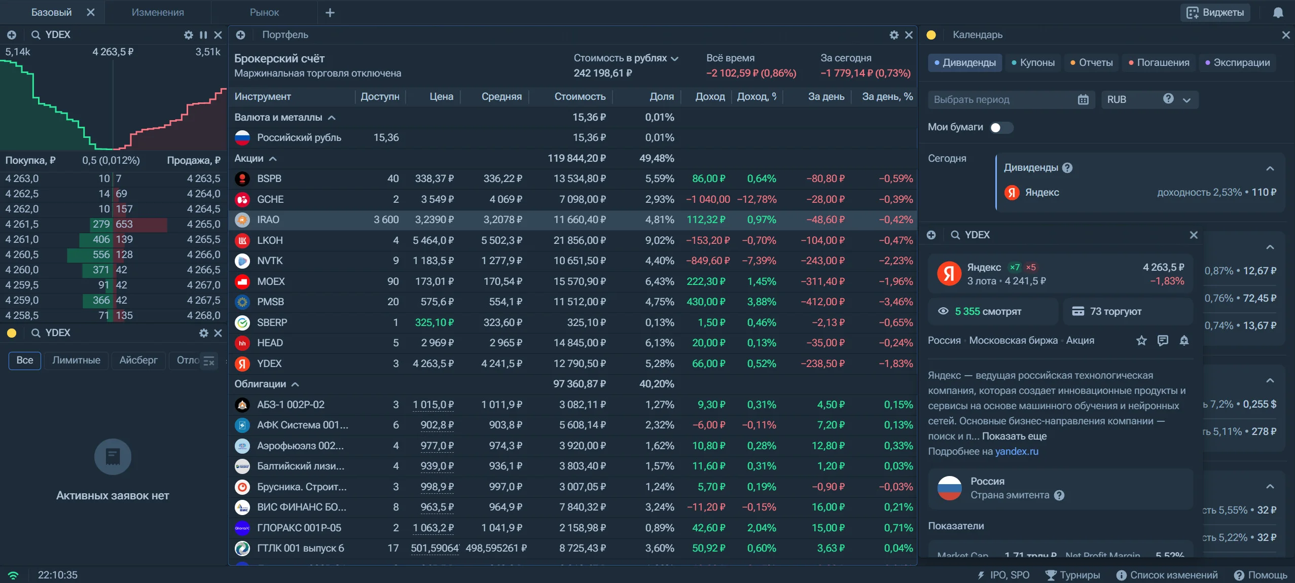
Task: Open the Виджеты button
Action: point(1215,13)
